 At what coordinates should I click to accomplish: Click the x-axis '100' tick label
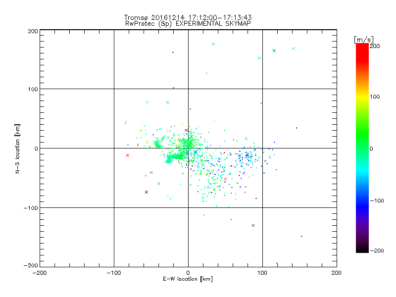(x=262, y=273)
